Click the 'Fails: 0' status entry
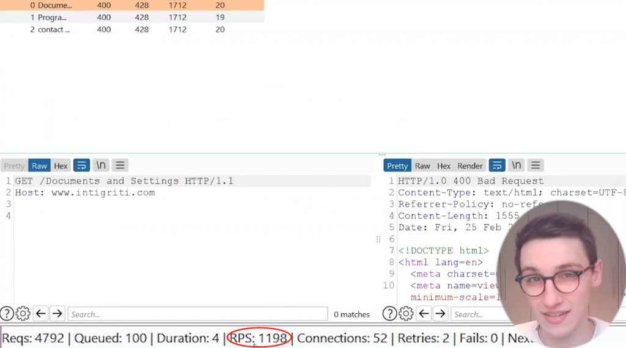This screenshot has height=348, width=626. click(x=478, y=338)
